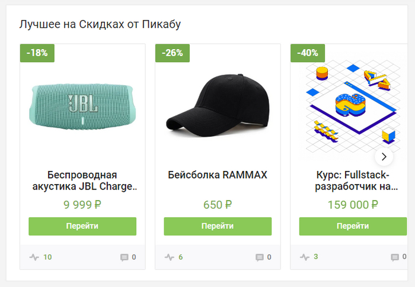This screenshot has width=415, height=287.
Task: Click the -40% discount badge
Action: [308, 53]
